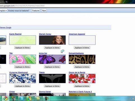Open the Ratchet & Clank Future 2 link
Viewport: 135px width, 101px height.
pos(80,92)
